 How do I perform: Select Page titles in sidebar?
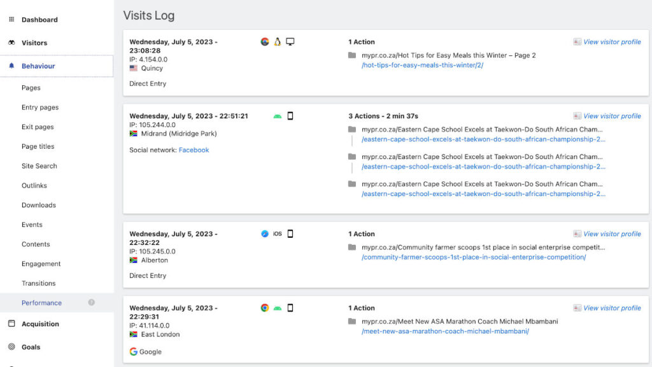[38, 146]
